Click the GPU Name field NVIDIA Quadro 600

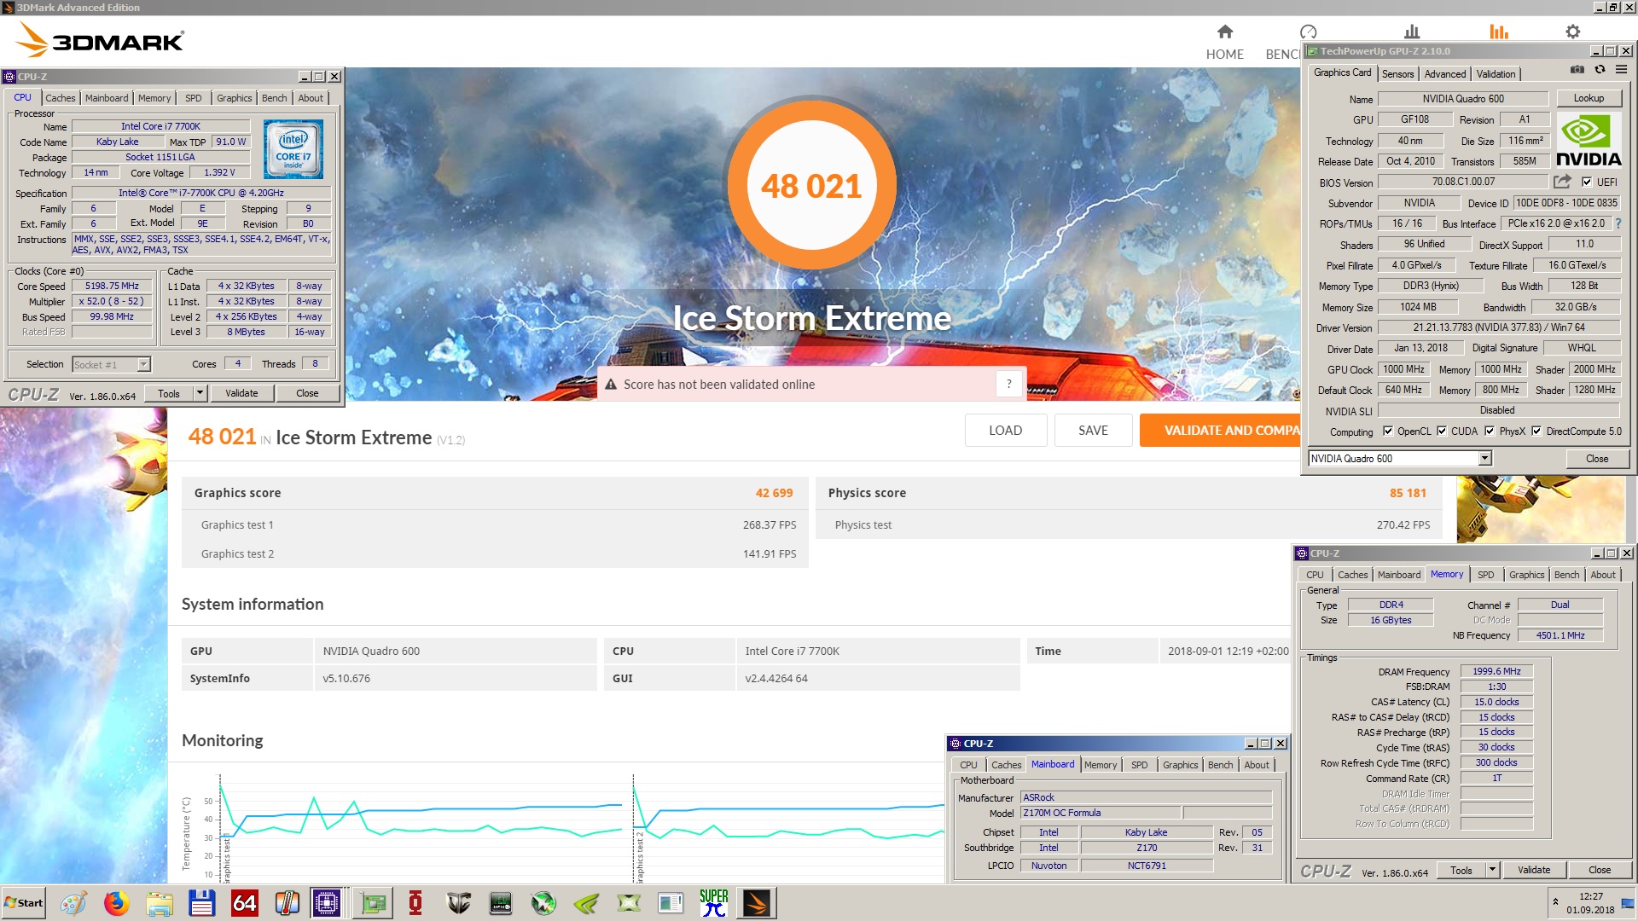click(x=1463, y=99)
